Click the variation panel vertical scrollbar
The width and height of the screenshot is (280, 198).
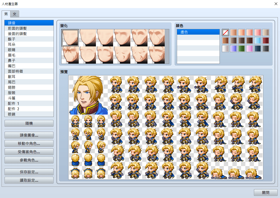[167, 46]
